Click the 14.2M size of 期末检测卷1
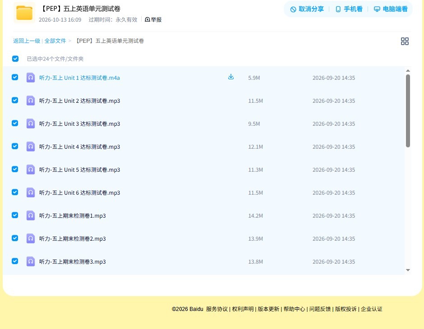424x329 pixels. tap(256, 215)
